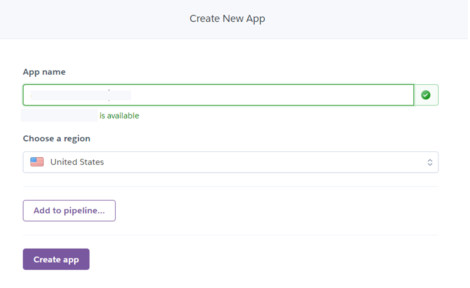470x288 pixels.
Task: Click the App name label
Action: 44,72
